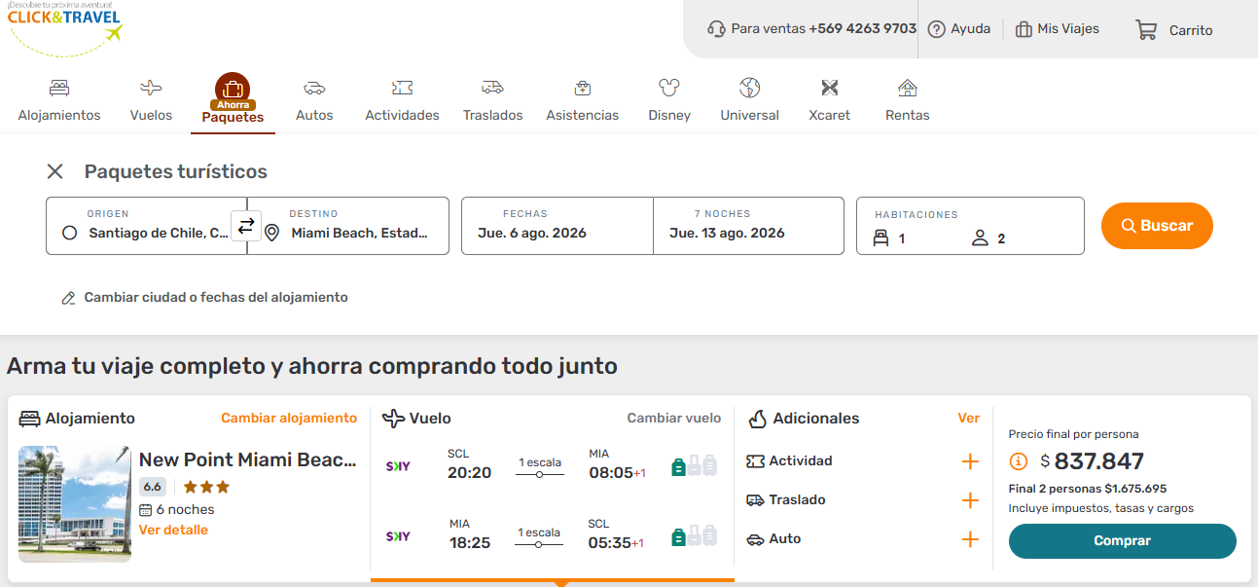
Task: Add an Actividad with plus icon
Action: coord(969,461)
